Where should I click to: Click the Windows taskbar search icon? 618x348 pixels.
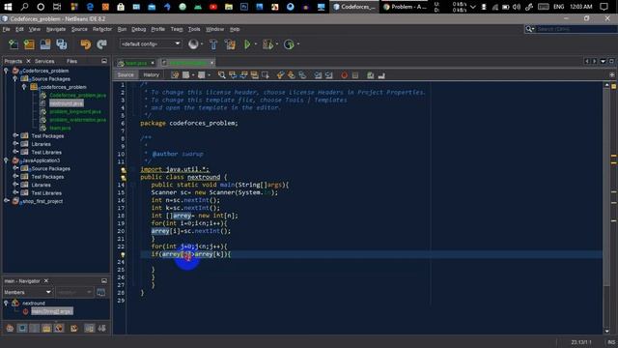tap(24, 7)
